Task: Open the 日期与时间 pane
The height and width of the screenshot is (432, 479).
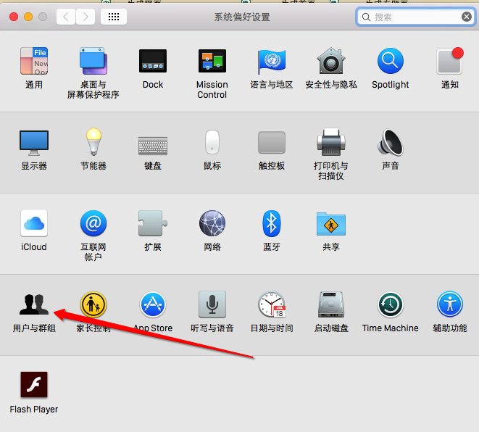Action: (x=272, y=305)
